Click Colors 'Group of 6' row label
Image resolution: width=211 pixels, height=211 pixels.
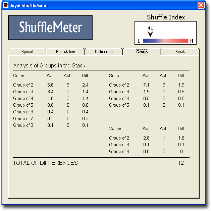pyautogui.click(x=23, y=112)
